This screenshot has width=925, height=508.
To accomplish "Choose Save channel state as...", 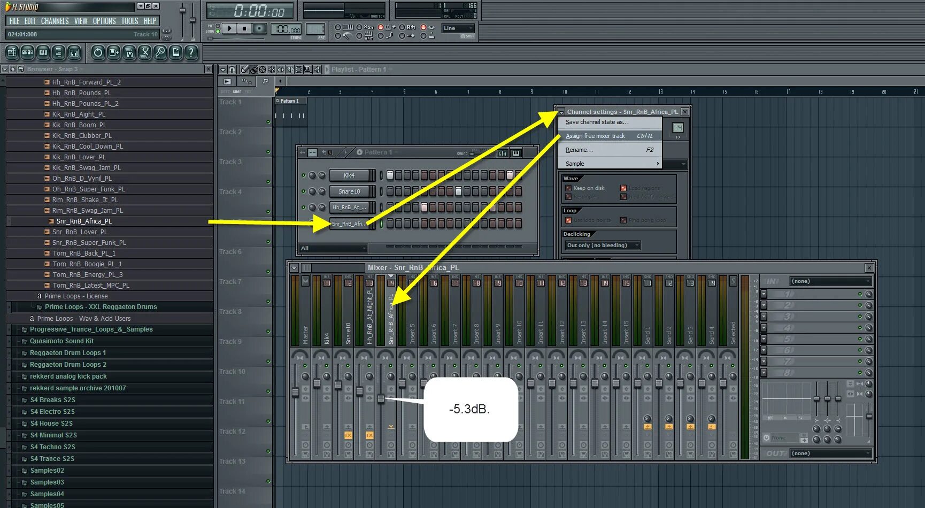I will (x=610, y=122).
